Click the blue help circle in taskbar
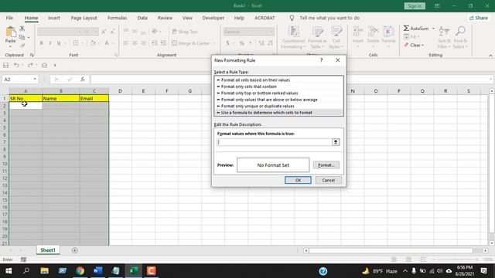495x278 pixels. pos(323,271)
